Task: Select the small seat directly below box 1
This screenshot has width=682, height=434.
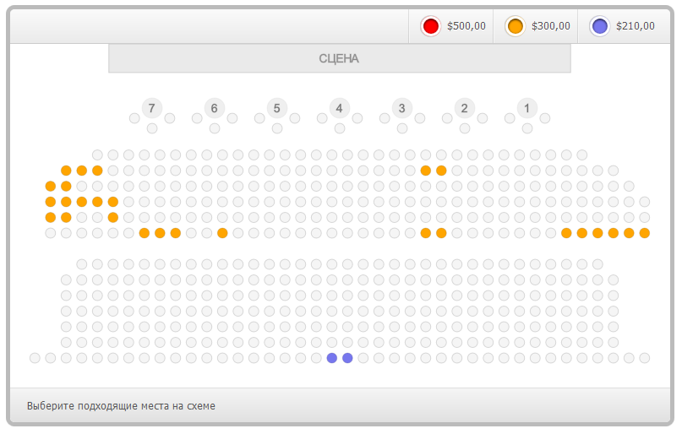Action: click(x=527, y=128)
